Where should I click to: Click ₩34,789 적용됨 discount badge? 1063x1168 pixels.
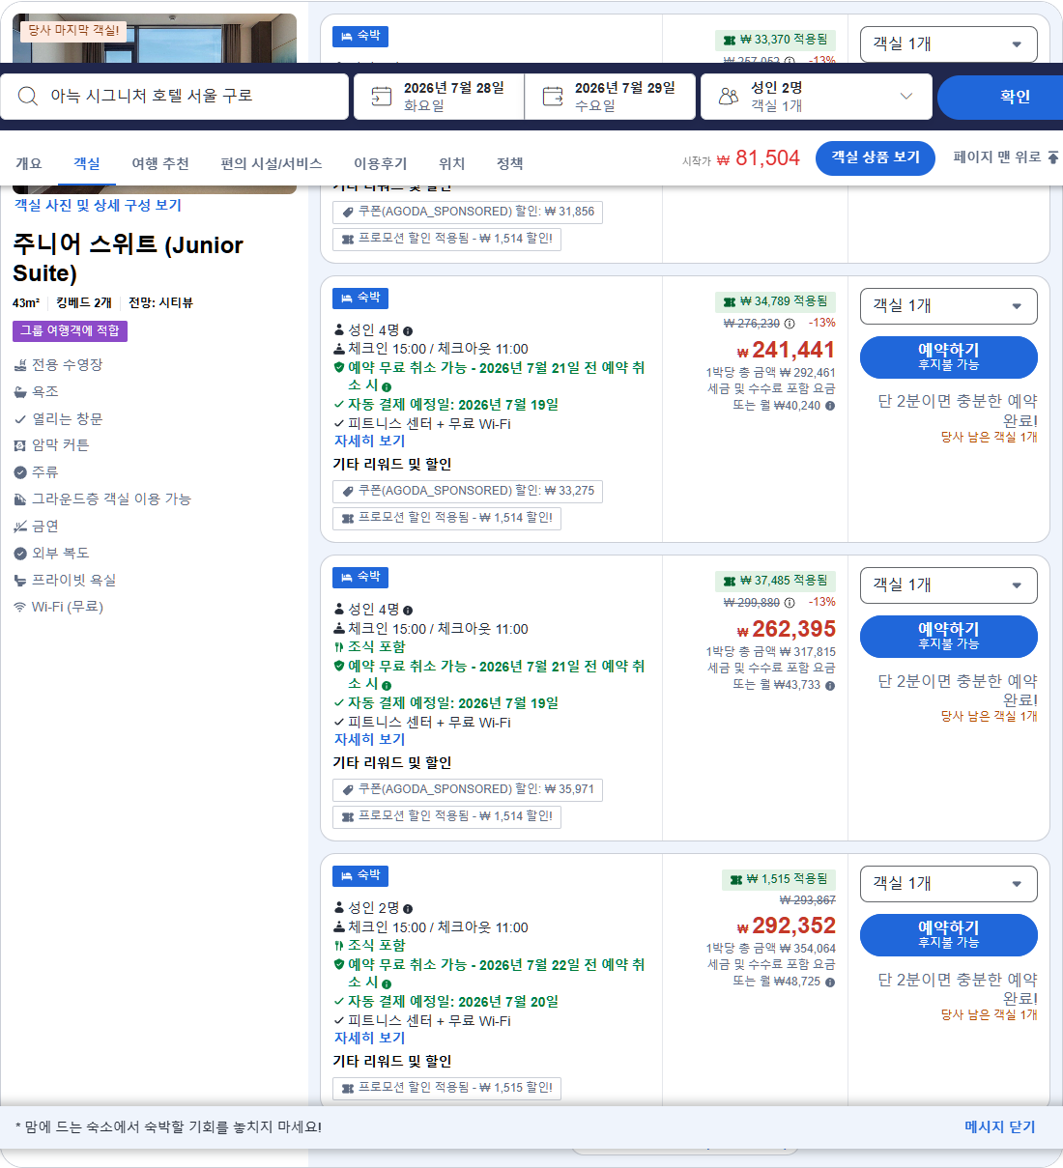[x=775, y=301]
